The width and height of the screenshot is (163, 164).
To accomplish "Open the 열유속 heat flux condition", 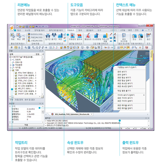I will click(79, 37).
